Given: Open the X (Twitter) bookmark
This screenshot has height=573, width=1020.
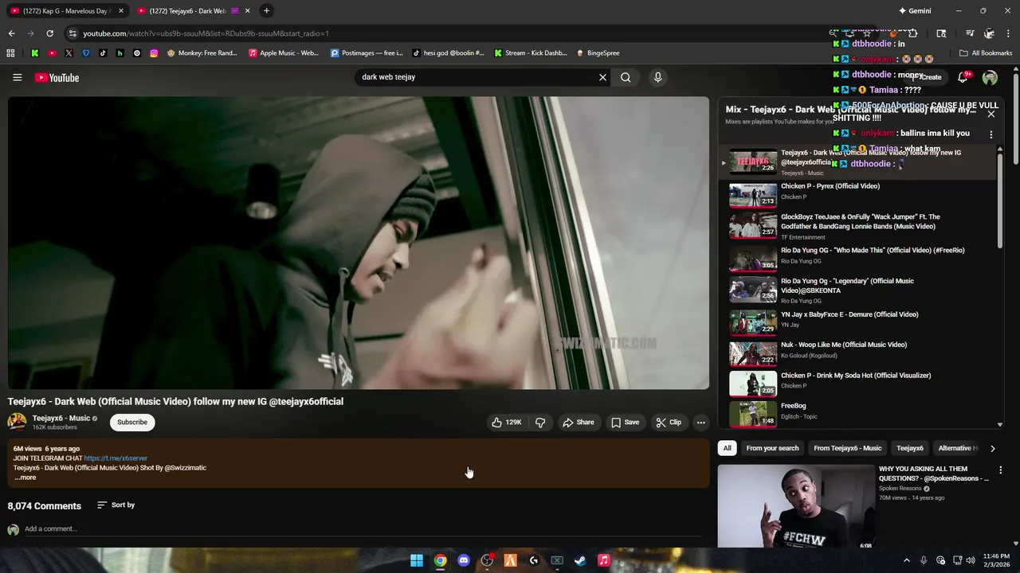Looking at the screenshot, I should pyautogui.click(x=69, y=53).
